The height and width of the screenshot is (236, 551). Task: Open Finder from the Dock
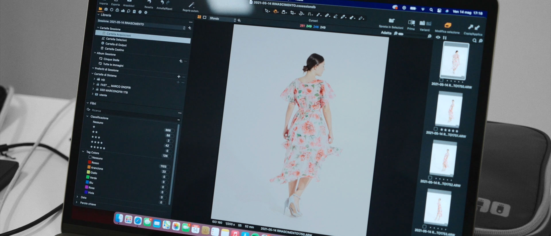(119, 218)
